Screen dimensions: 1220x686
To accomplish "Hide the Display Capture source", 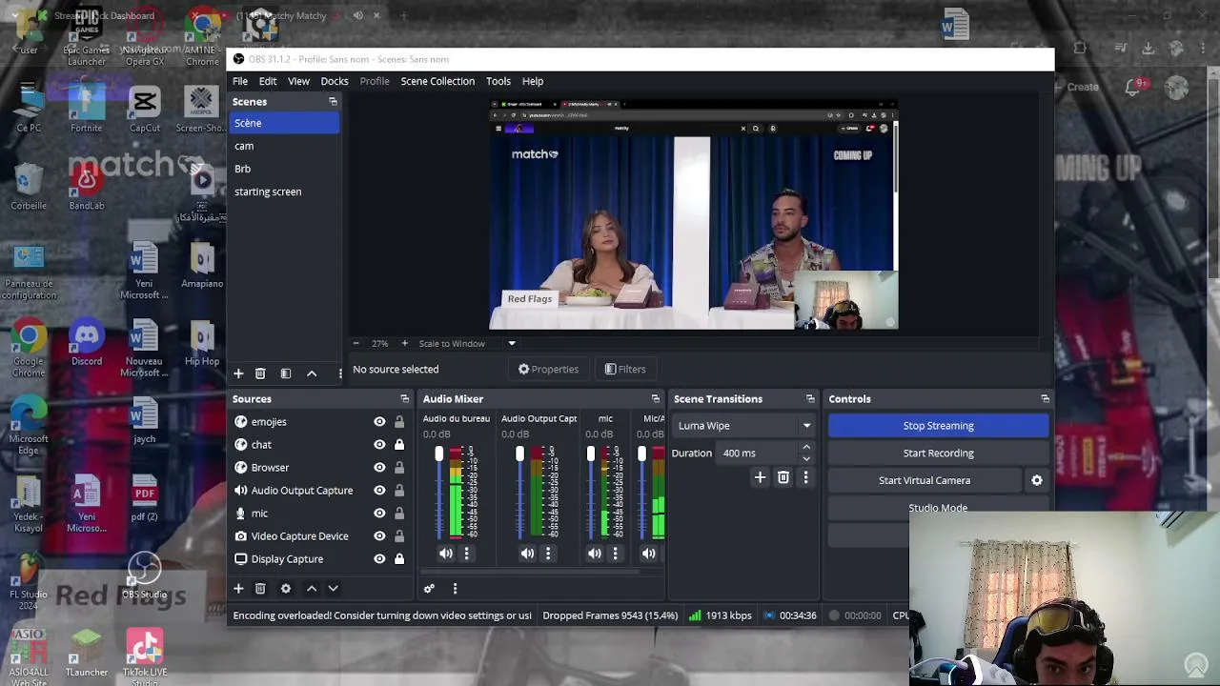I will (379, 559).
